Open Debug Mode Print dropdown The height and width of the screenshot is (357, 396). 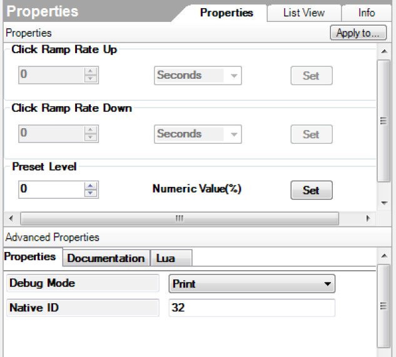[251, 283]
